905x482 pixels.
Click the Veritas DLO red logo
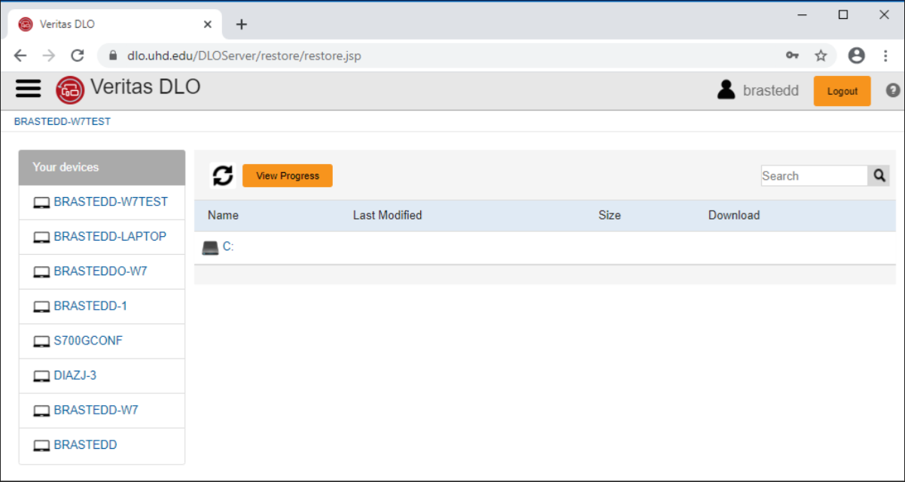tap(70, 90)
